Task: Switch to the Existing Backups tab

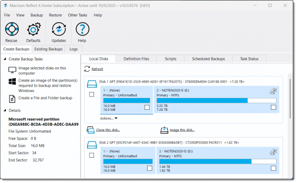Action: (x=49, y=49)
